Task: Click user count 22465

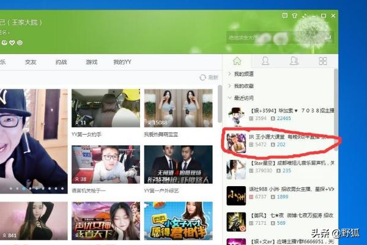Action: tap(284, 118)
